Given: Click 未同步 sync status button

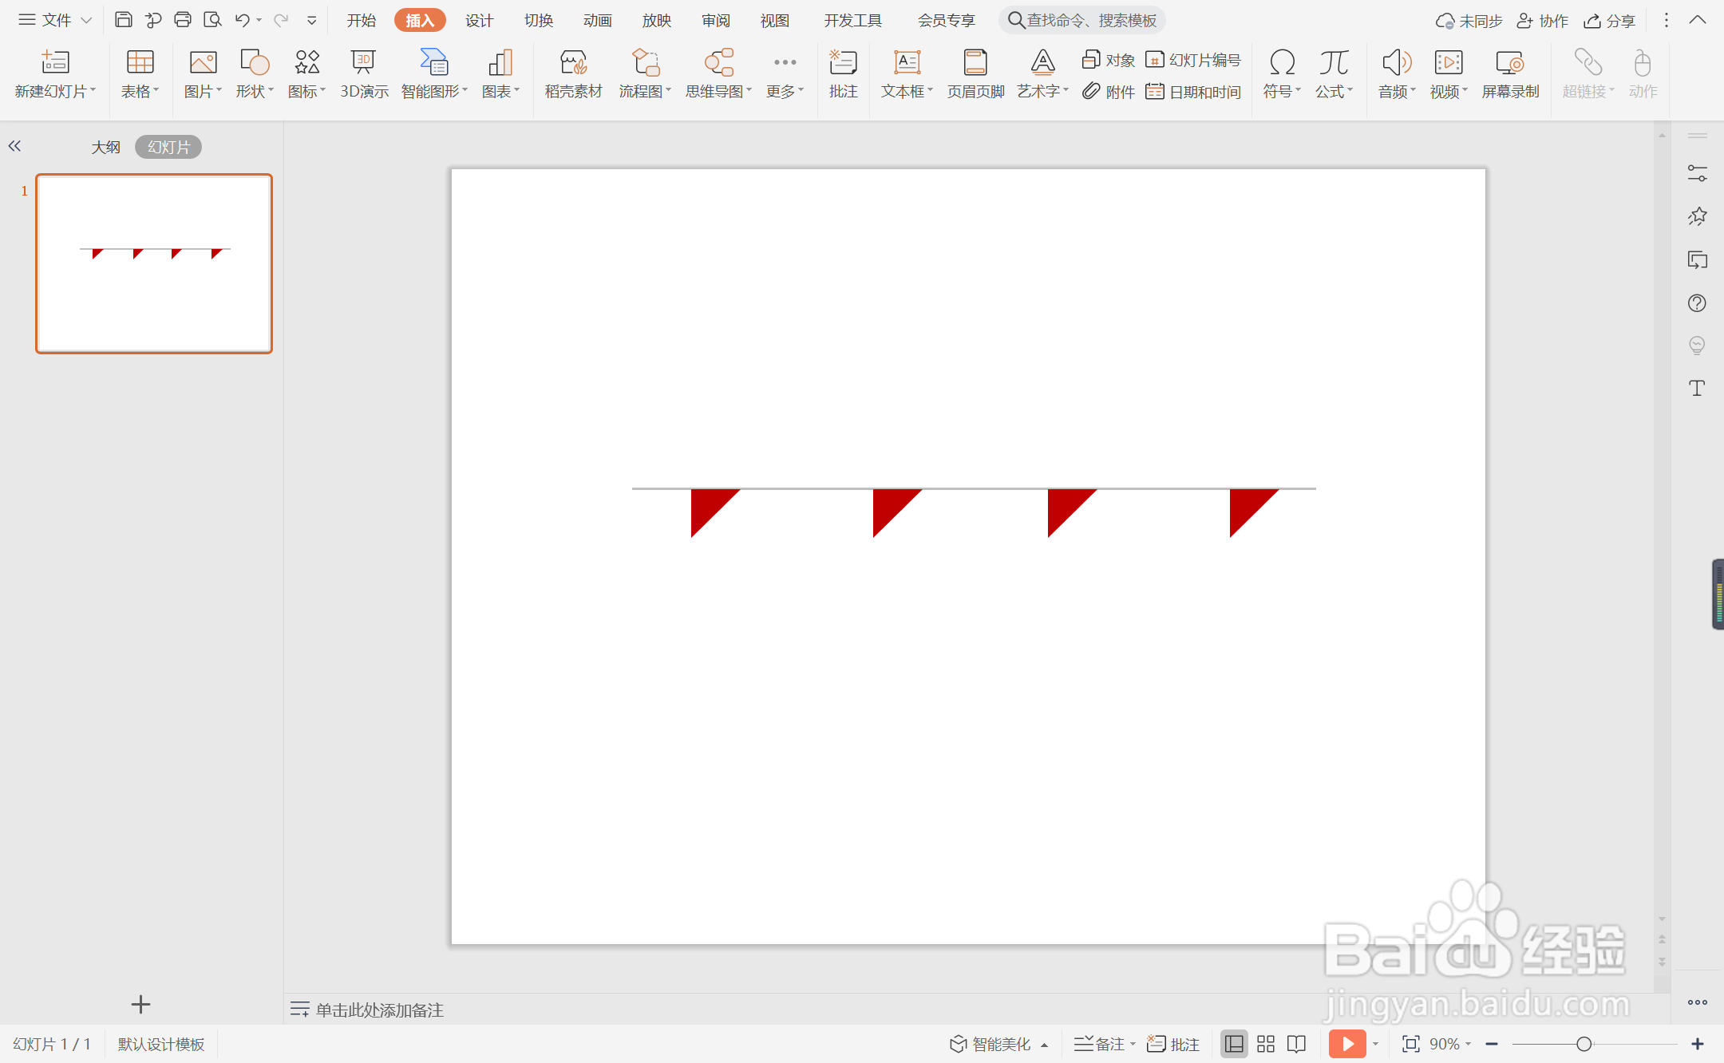Looking at the screenshot, I should [x=1469, y=21].
